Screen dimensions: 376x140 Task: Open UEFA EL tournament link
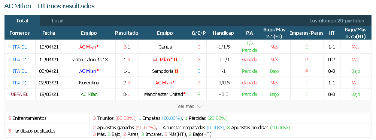tap(20, 94)
